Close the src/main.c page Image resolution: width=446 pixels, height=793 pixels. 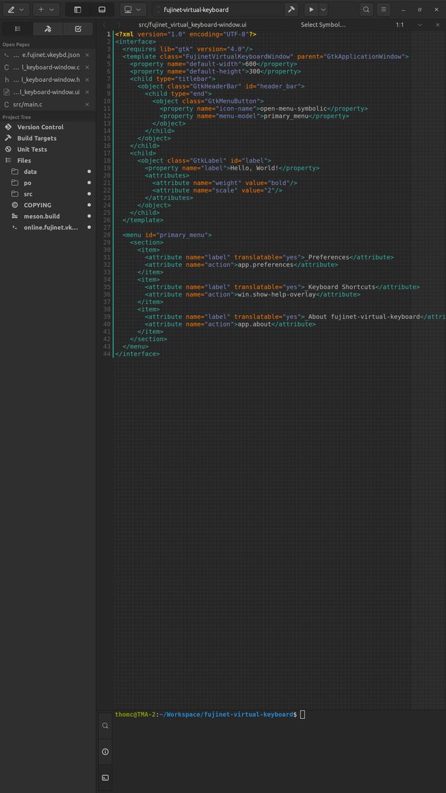[87, 104]
